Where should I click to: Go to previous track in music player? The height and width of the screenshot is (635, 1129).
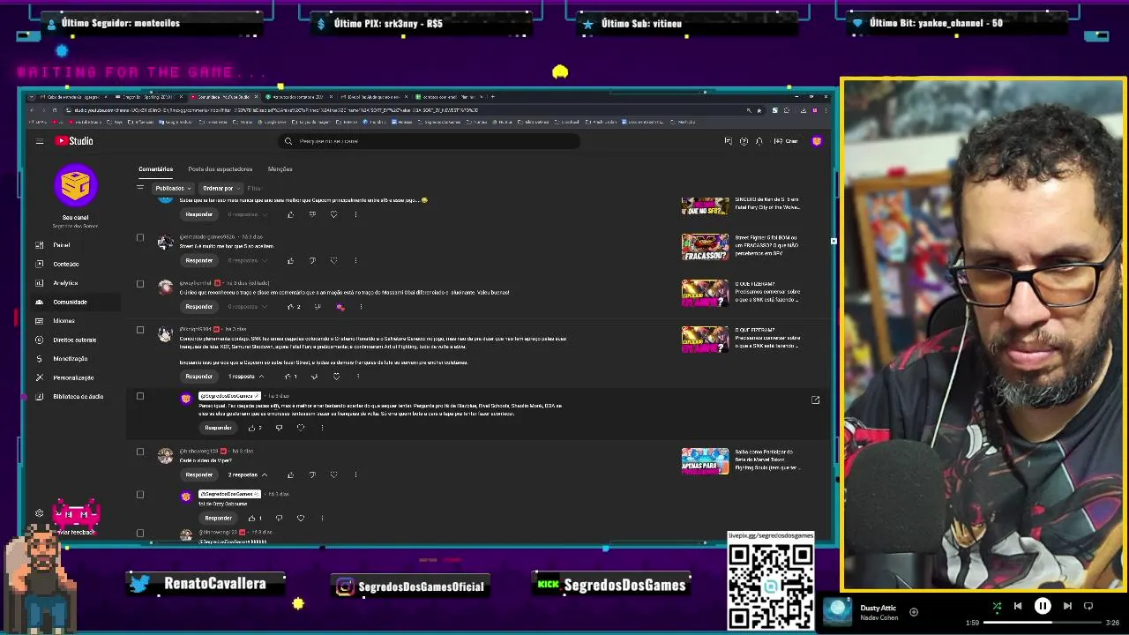[1017, 606]
